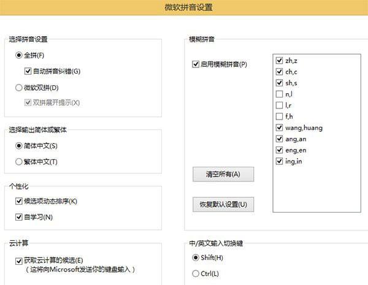Select Shift(H) as switch key

coord(196,257)
